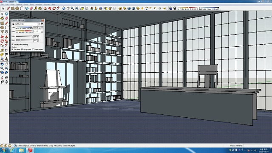Pick the Rotate tool in the top toolbar
This screenshot has height=153, width=272.
(x=54, y=8)
